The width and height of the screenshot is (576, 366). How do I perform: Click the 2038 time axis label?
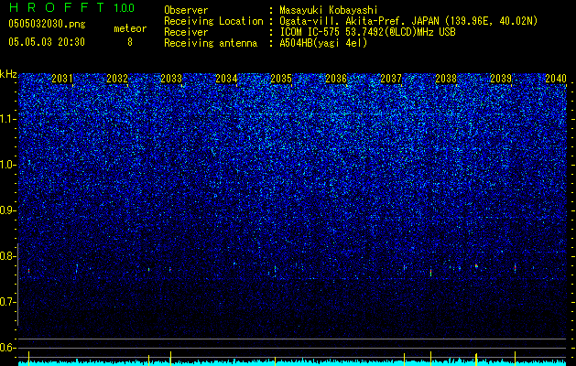446,79
